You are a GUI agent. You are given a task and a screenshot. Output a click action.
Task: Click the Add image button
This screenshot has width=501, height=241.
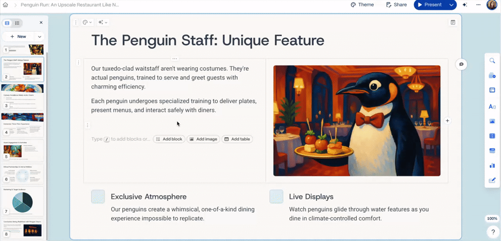203,139
